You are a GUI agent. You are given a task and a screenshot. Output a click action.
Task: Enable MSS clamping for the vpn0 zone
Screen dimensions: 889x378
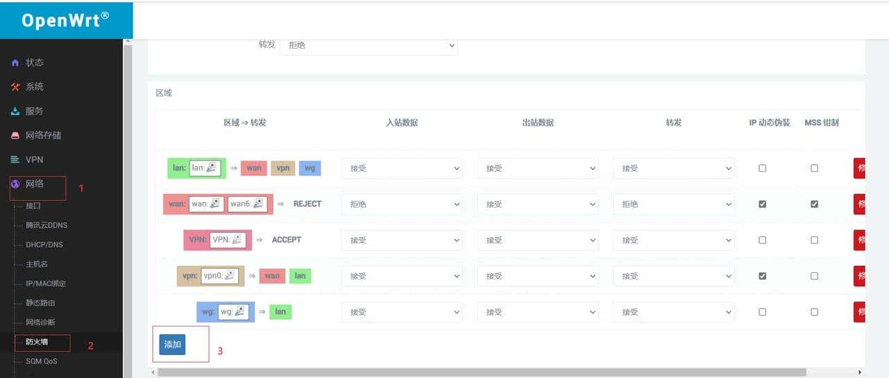[x=815, y=276]
